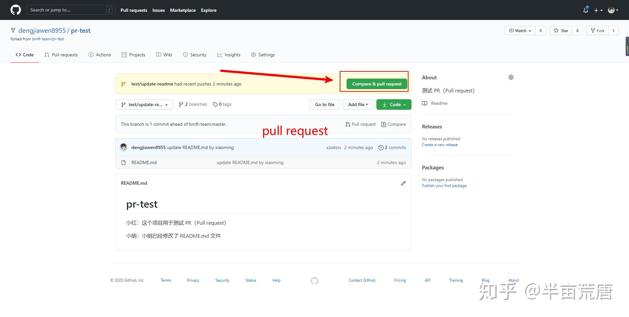Open a Pull request via its branch icon

click(x=348, y=124)
